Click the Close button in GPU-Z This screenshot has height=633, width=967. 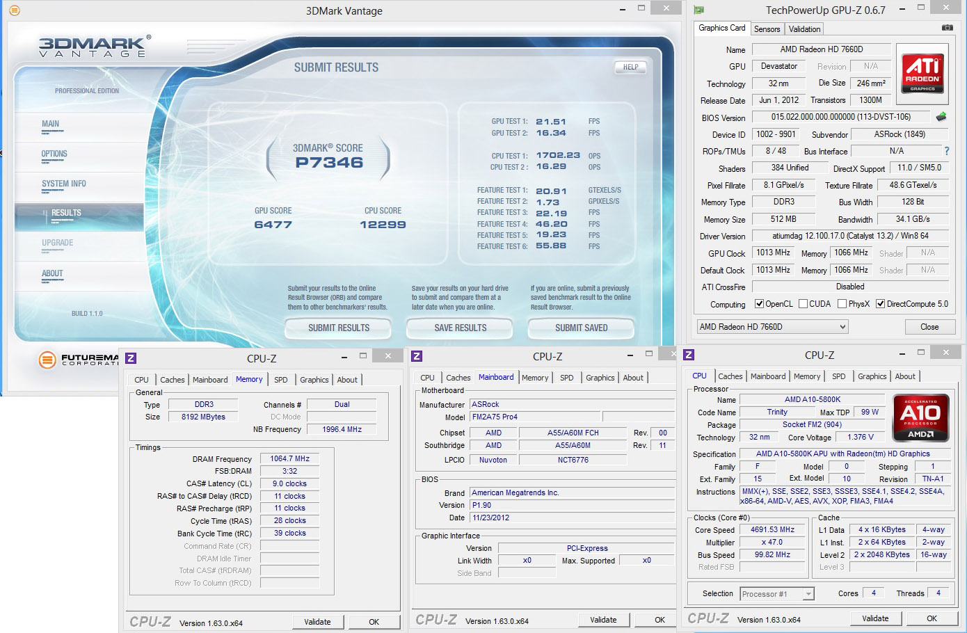pos(929,327)
